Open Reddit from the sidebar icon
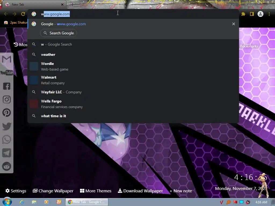 [6, 166]
